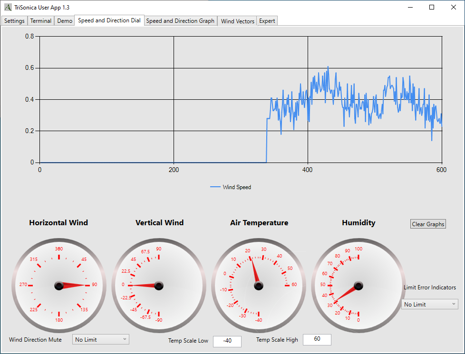Click the Vertical Wind gauge dial
This screenshot has height=354, width=465.
(x=159, y=285)
